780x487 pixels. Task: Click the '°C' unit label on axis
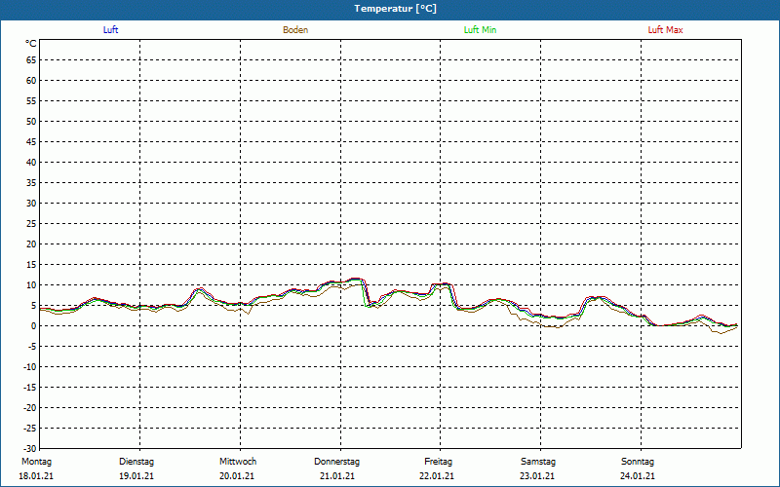click(31, 44)
